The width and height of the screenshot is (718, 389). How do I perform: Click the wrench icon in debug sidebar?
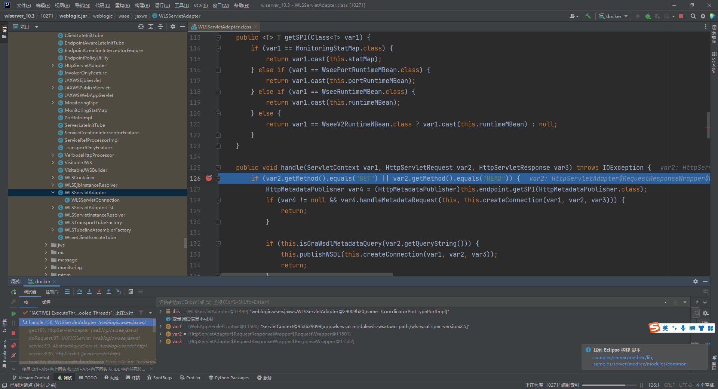pos(13,301)
